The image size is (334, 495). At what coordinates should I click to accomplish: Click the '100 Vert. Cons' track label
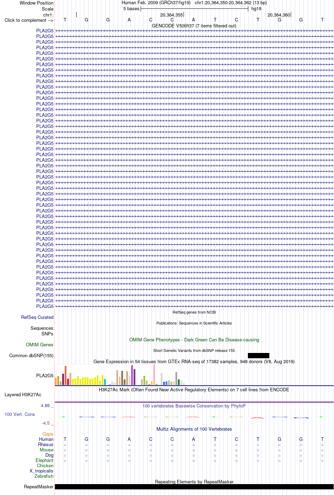(20, 414)
